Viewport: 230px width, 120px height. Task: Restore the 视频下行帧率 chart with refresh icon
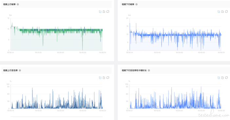(x=226, y=11)
